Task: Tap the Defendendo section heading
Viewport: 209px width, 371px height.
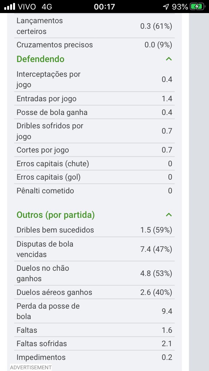Action: 40,59
